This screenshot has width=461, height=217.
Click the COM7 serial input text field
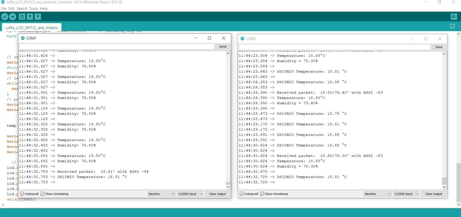click(117, 47)
